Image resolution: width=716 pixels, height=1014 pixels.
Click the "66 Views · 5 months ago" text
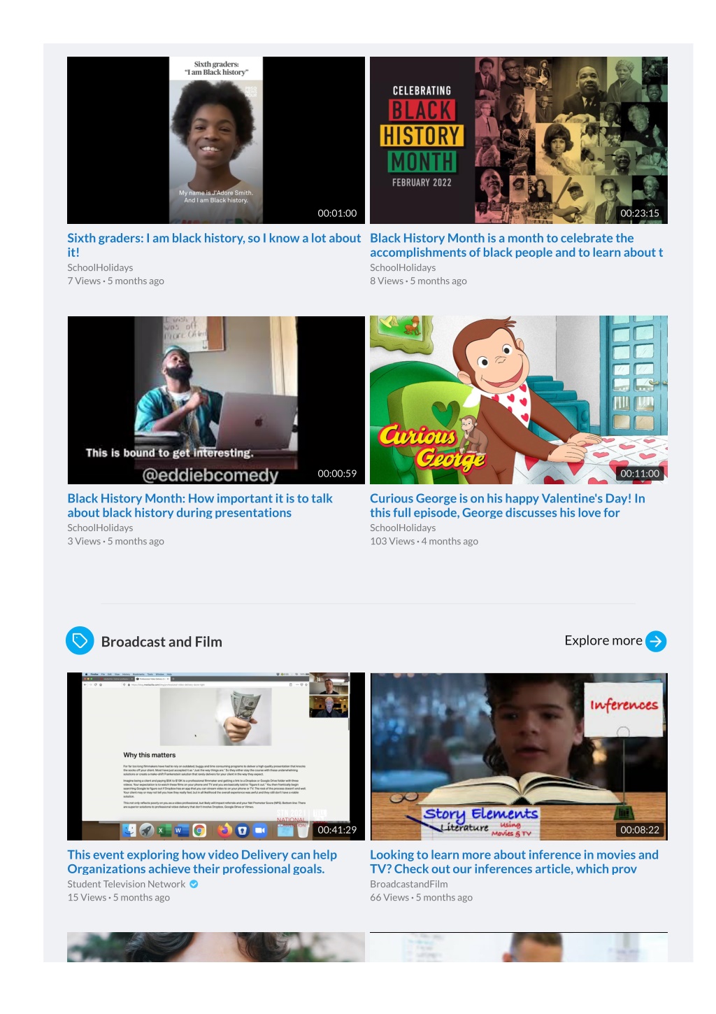pos(421,897)
